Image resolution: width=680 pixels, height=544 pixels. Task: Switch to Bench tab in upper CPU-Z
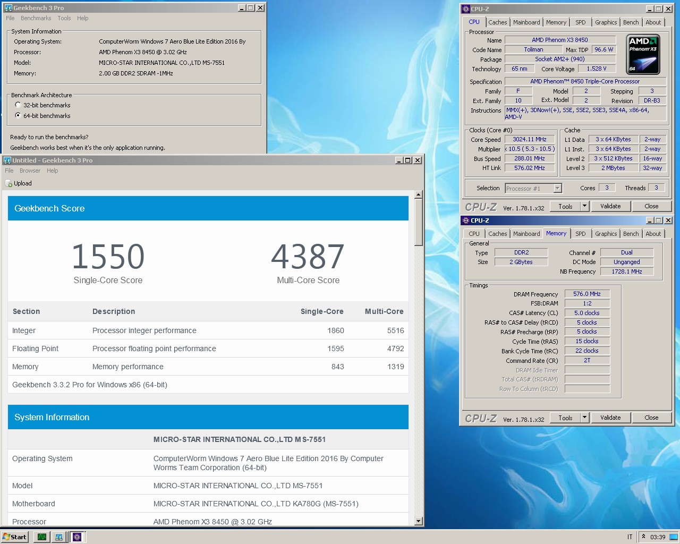coord(631,22)
